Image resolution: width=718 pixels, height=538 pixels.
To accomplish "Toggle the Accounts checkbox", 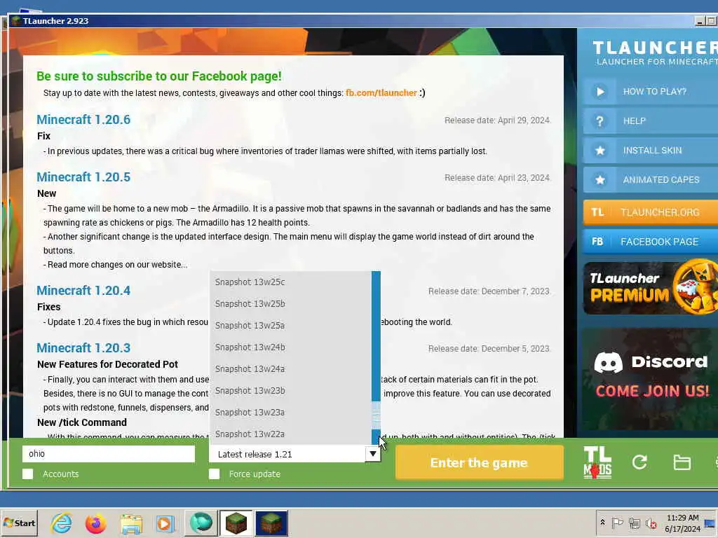I will [x=28, y=474].
